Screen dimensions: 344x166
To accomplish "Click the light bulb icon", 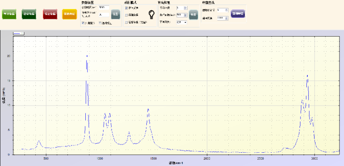I will 151,15.
